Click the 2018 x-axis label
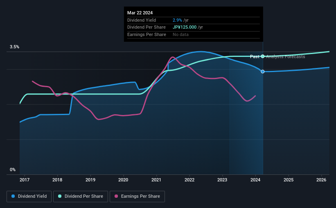 tap(57, 180)
